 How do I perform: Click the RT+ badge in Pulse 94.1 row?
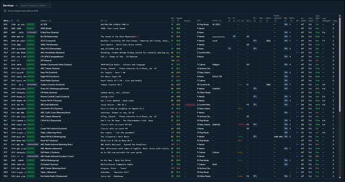coord(255,88)
